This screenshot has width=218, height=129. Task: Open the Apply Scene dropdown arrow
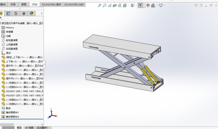(x=157, y=6)
